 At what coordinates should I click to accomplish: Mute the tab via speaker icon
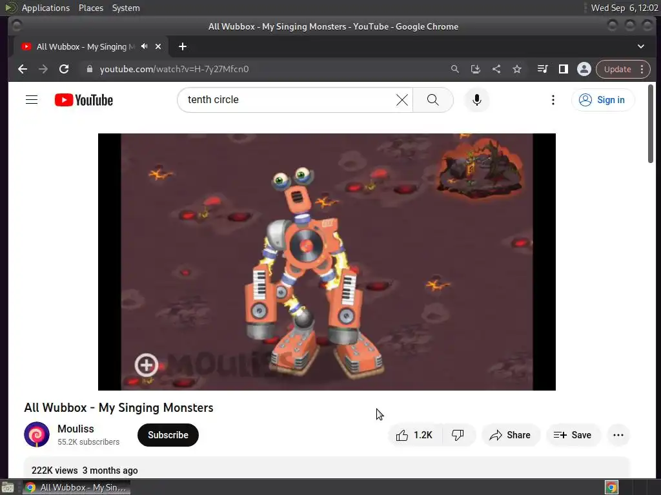[x=145, y=46]
